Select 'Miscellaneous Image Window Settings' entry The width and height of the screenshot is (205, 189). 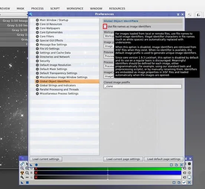coord(64,77)
